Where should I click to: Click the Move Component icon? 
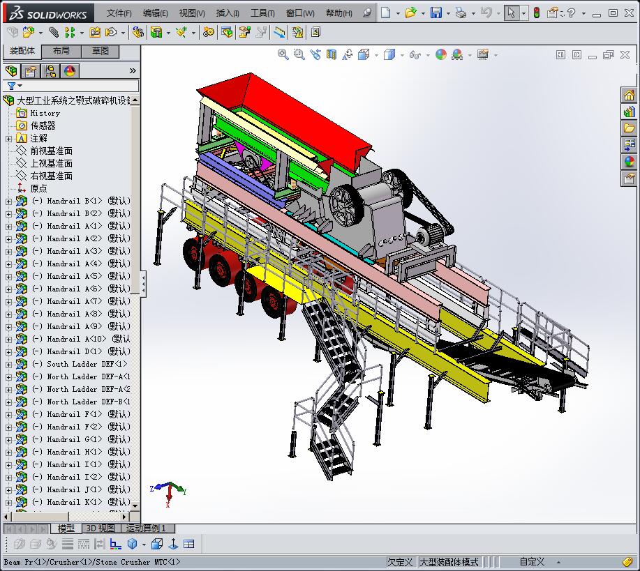[x=110, y=32]
